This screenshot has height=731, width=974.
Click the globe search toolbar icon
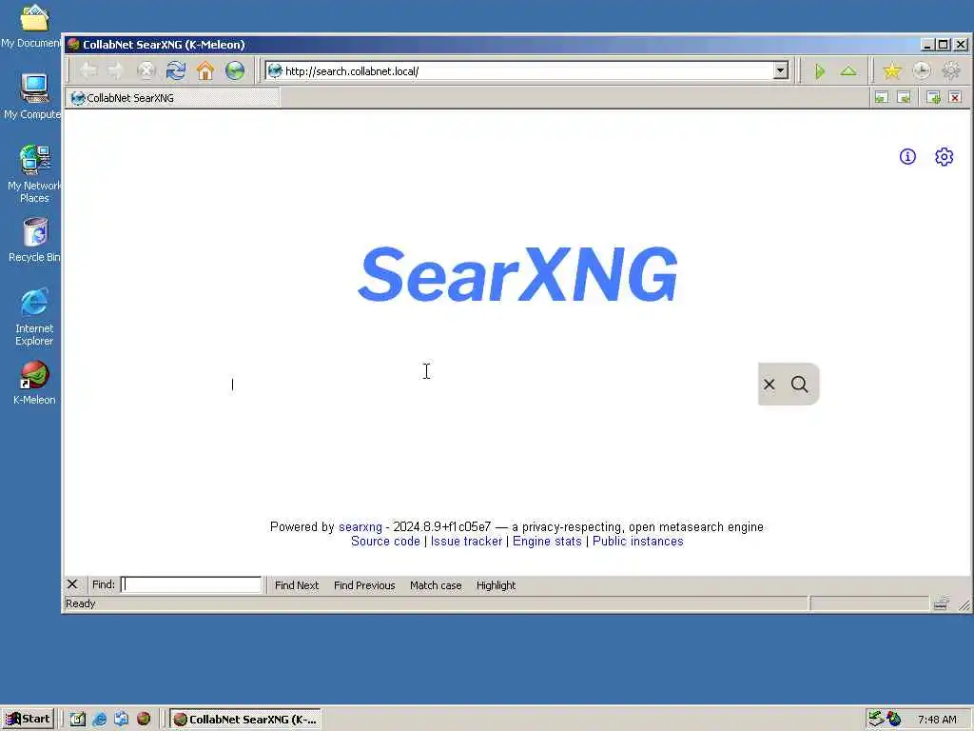point(235,70)
